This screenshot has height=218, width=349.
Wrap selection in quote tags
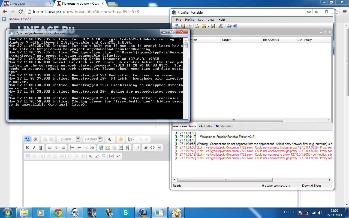point(137,148)
